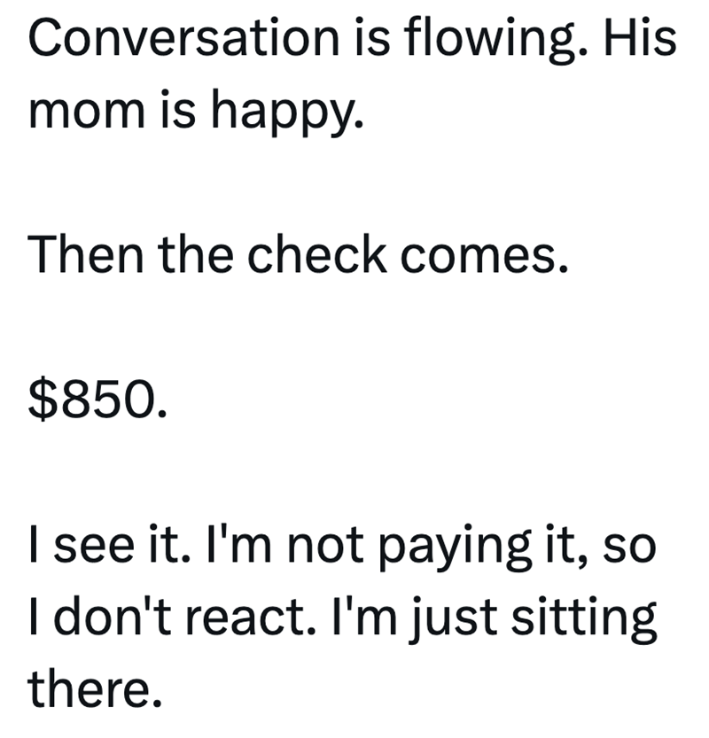Click the word "see" in "I see it."
The height and width of the screenshot is (738, 709).
pos(96,546)
